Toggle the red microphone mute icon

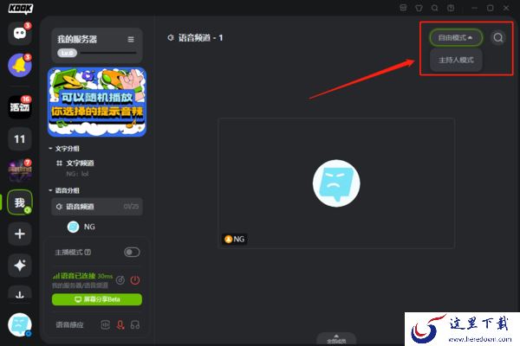coord(120,325)
